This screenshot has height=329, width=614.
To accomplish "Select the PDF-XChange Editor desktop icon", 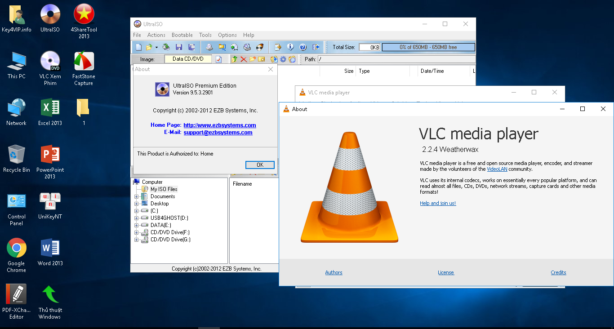I will 16,302.
